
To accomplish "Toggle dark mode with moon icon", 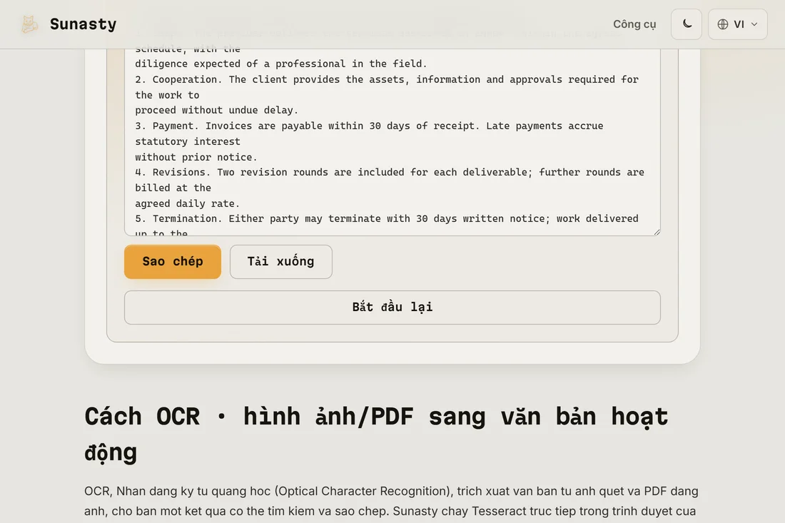I will coord(687,24).
